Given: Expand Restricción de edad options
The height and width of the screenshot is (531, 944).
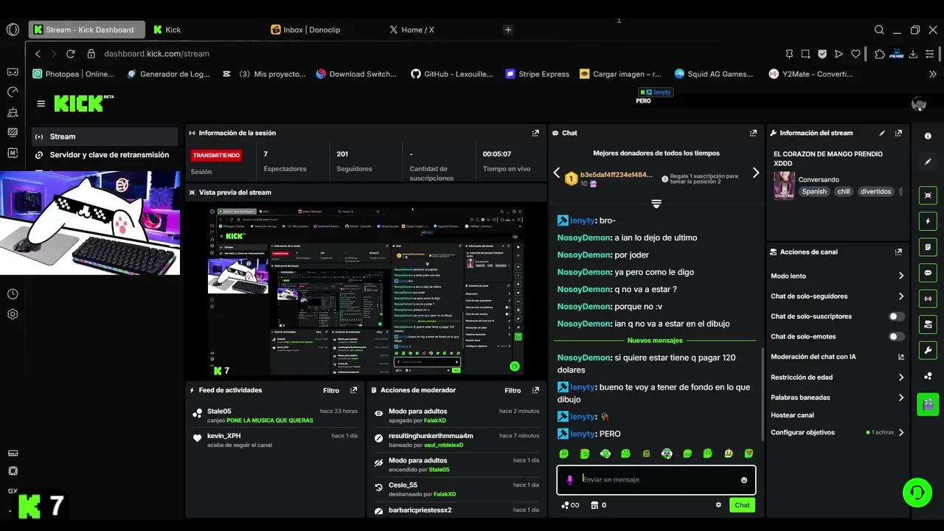Looking at the screenshot, I should point(901,377).
